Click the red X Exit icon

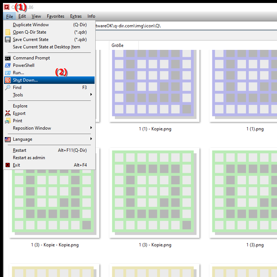point(8,165)
